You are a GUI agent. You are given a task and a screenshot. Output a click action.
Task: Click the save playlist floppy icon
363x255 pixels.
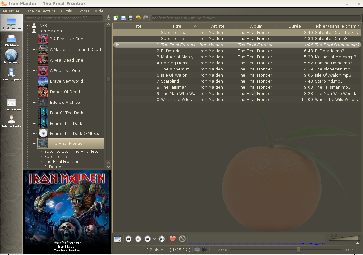[131, 18]
